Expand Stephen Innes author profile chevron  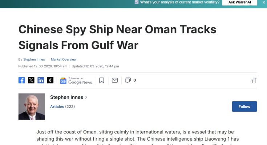click(x=86, y=98)
